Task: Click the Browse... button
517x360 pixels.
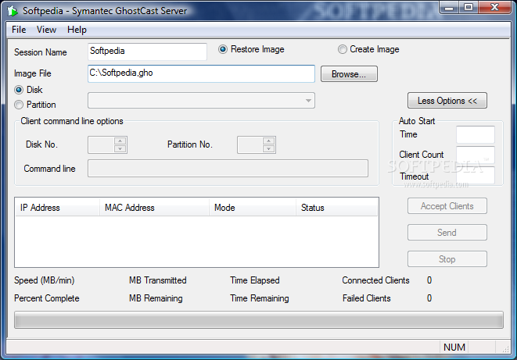Action: point(349,74)
